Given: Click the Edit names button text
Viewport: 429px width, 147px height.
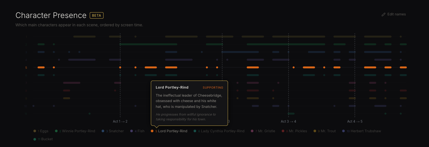Looking at the screenshot, I should [x=396, y=14].
